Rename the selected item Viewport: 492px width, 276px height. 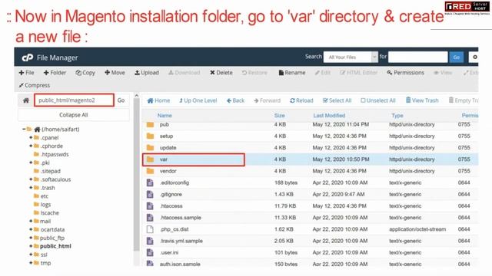pos(292,73)
